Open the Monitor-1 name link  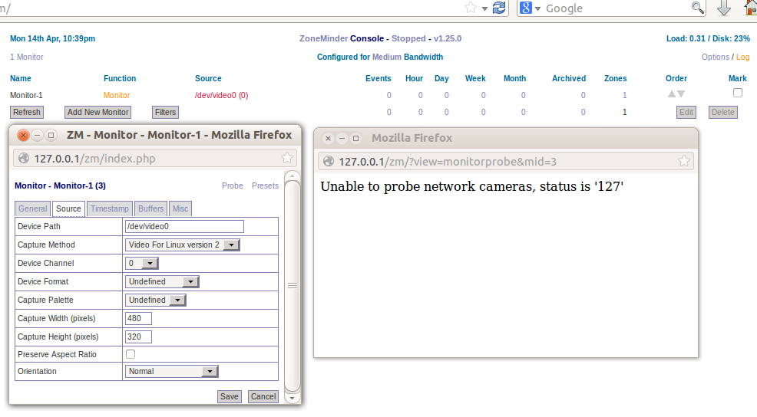point(26,96)
